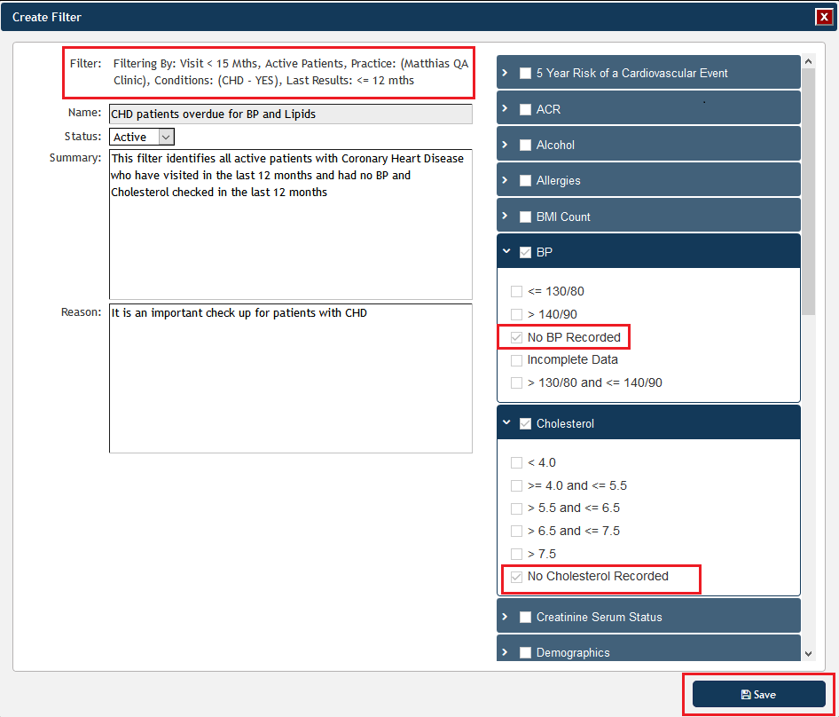Uncheck No BP Recorded
Image resolution: width=839 pixels, height=717 pixels.
point(516,337)
